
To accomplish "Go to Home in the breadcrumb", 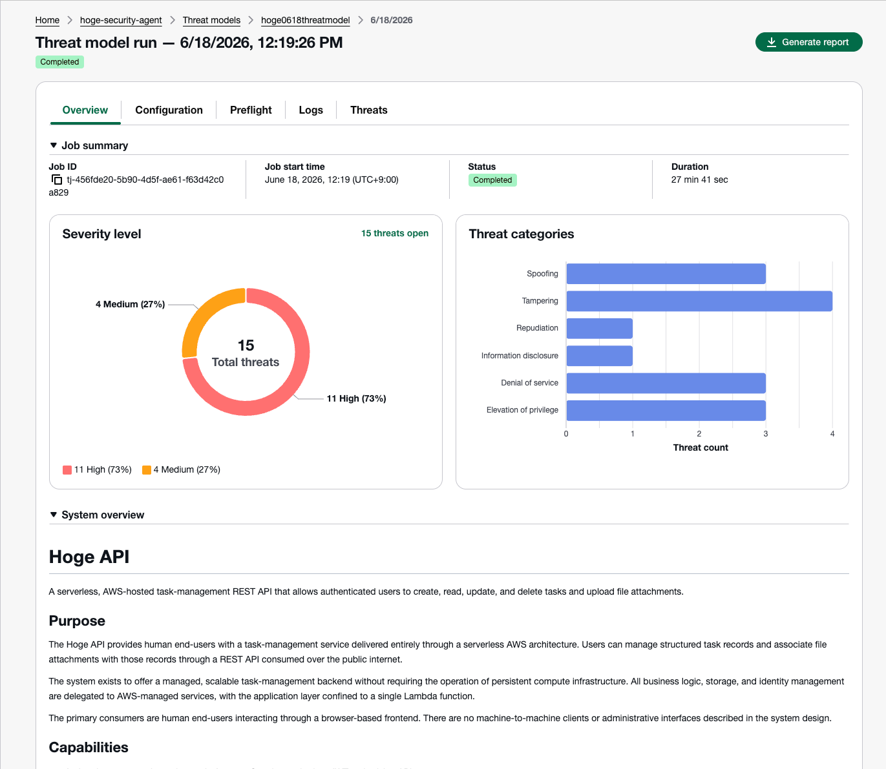I will tap(47, 20).
